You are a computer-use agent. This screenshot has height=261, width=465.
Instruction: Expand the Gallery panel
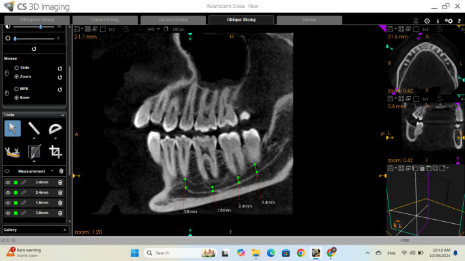[x=65, y=230]
